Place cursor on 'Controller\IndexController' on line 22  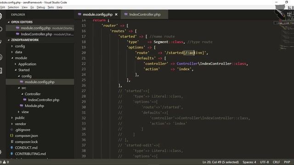coord(204,64)
